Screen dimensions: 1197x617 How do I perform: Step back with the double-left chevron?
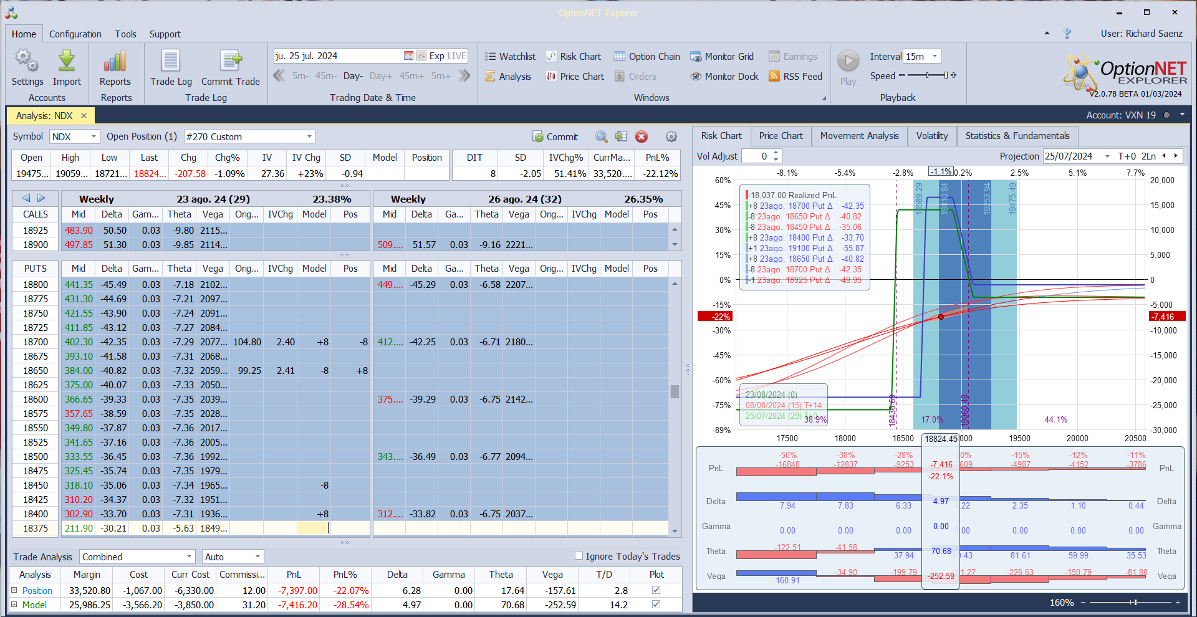[x=279, y=75]
